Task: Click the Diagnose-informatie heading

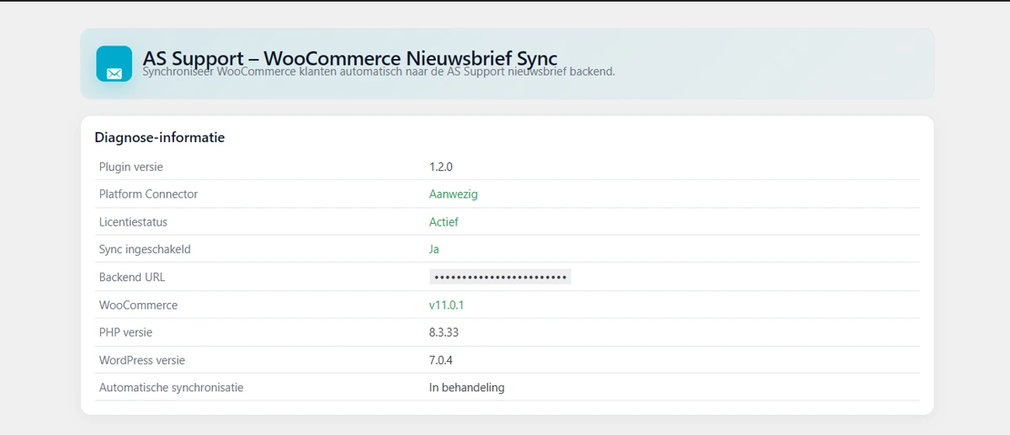Action: click(160, 137)
